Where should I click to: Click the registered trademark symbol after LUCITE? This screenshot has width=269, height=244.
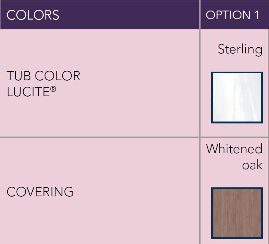(53, 89)
